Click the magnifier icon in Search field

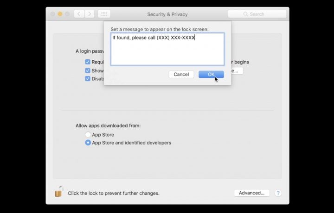245,14
